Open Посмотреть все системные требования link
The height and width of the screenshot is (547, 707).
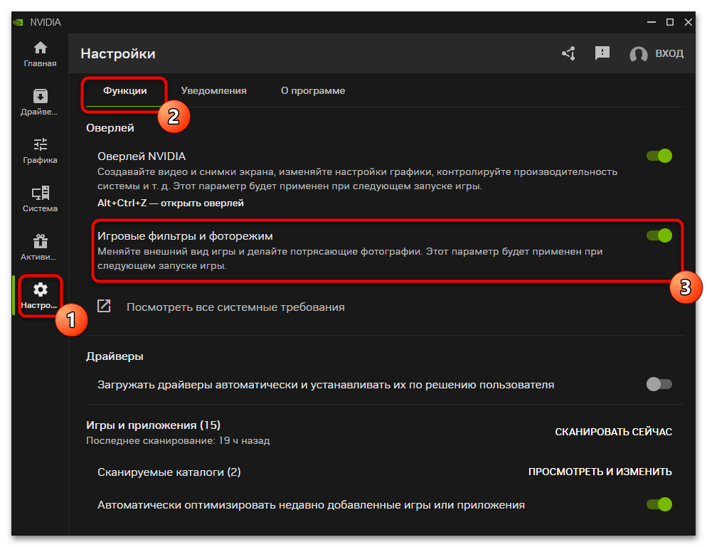(235, 307)
